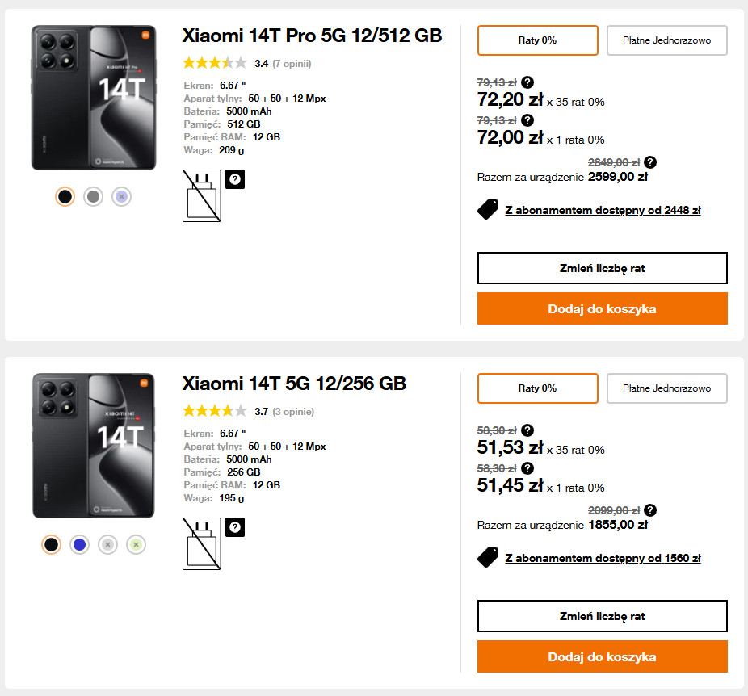Click price tag icon in Xiaomi 14T offer

487,558
